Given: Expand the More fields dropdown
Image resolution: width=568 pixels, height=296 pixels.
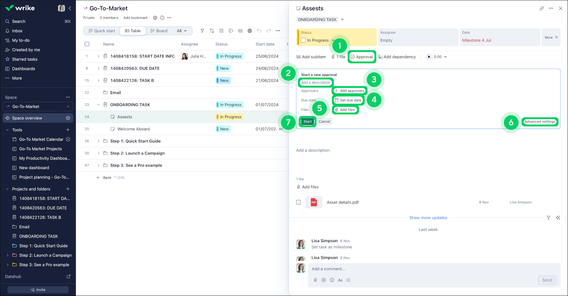Looking at the screenshot, I should pyautogui.click(x=551, y=38).
